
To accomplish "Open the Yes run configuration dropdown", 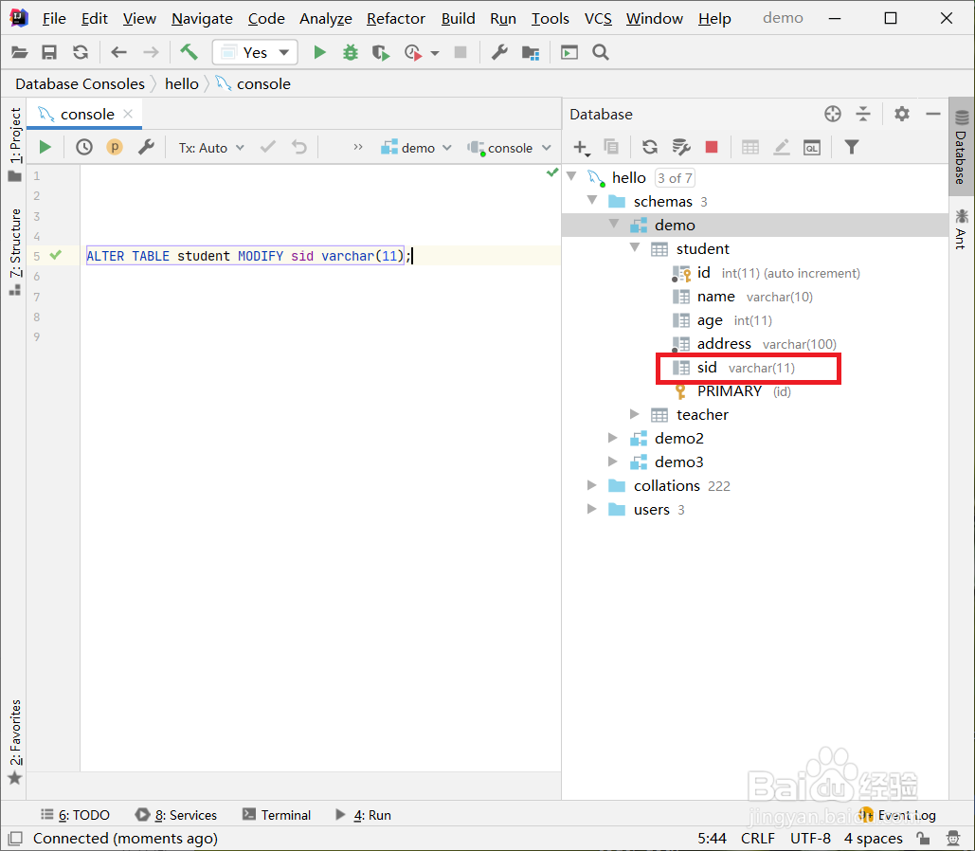I will coord(255,52).
